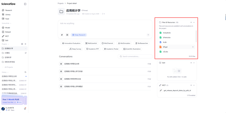Select the Innovation Evaluation agent
This screenshot has height=113, width=226.
[71, 43]
